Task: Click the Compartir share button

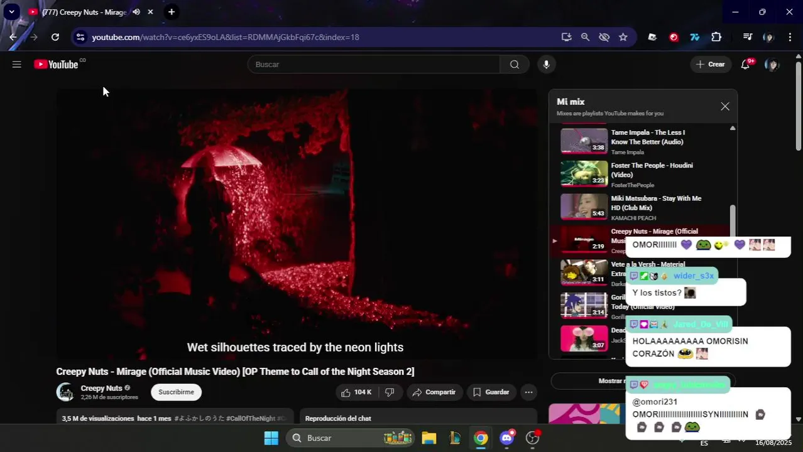Action: tap(434, 392)
